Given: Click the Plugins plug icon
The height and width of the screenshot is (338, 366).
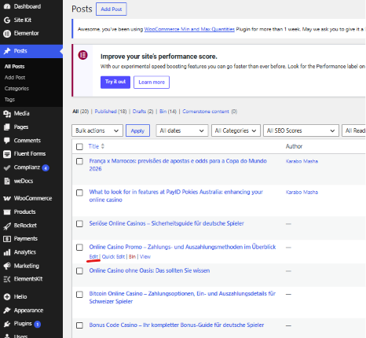Looking at the screenshot, I should [7, 324].
